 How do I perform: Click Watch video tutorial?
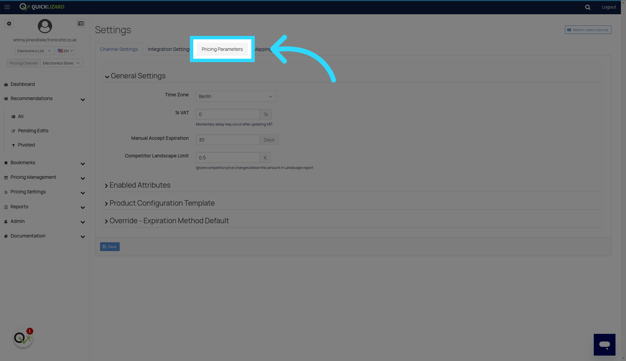click(x=588, y=30)
